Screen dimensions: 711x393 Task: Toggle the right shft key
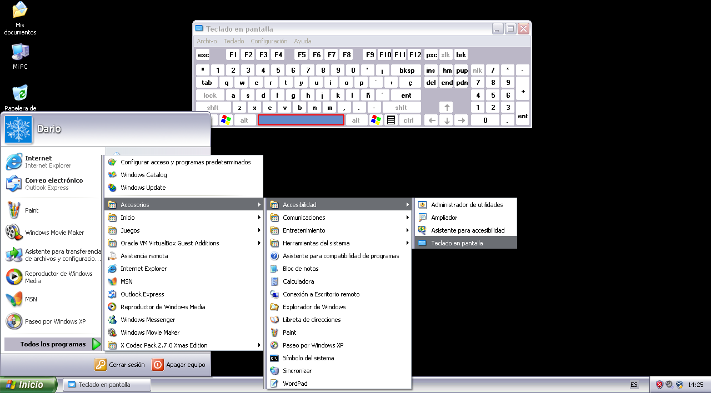point(402,108)
